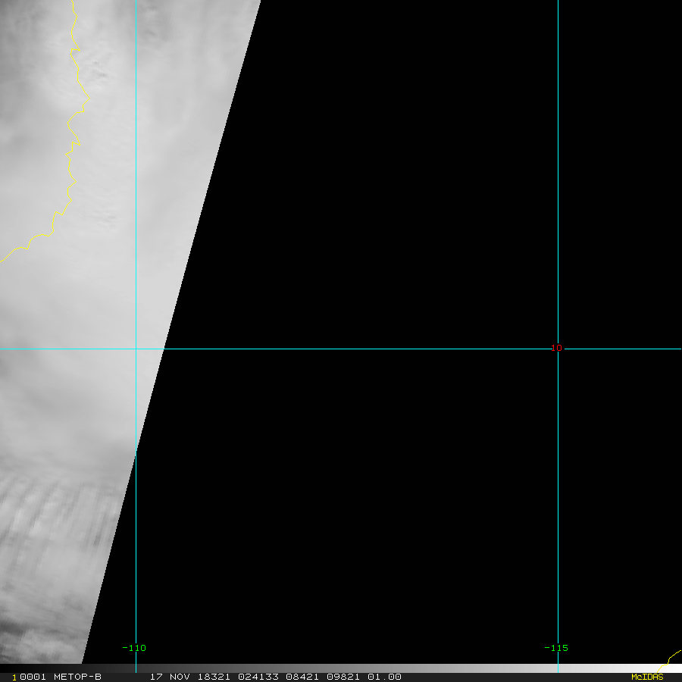This screenshot has width=682, height=682.
Task: Click the green -115 longitude label
Action: pos(556,648)
